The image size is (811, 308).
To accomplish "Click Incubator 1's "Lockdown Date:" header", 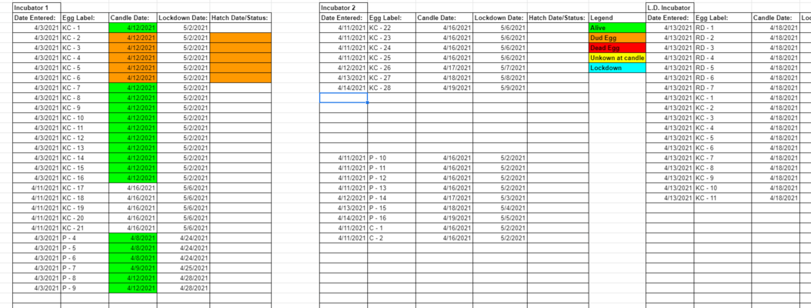I will [183, 18].
